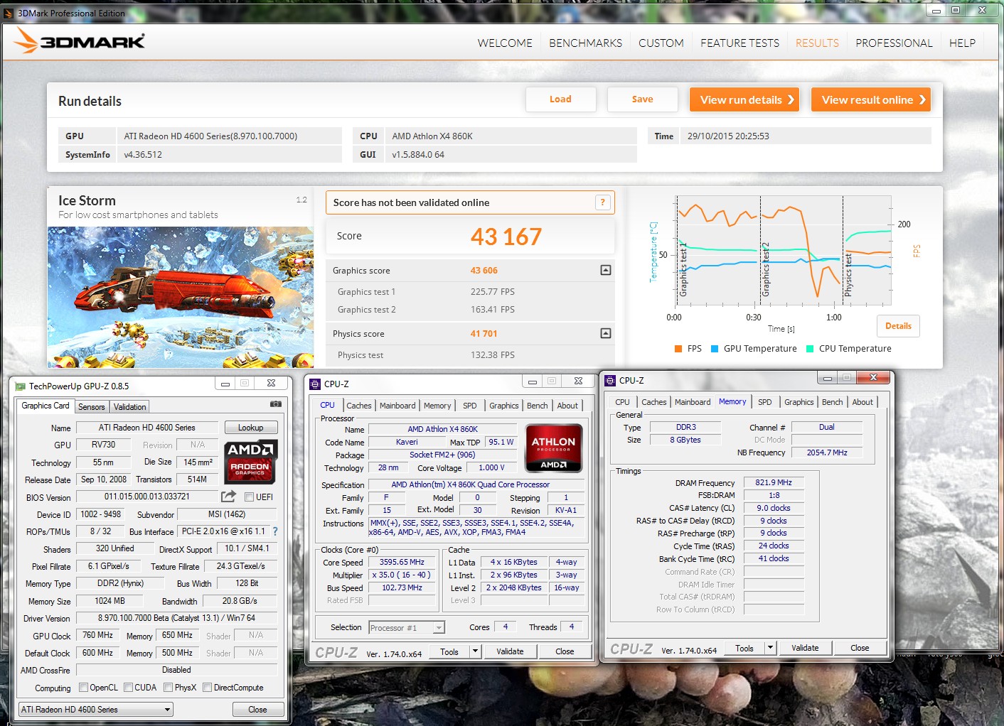Open Caches tab in CPU-Z CPU window
1004x726 pixels.
pyautogui.click(x=359, y=406)
